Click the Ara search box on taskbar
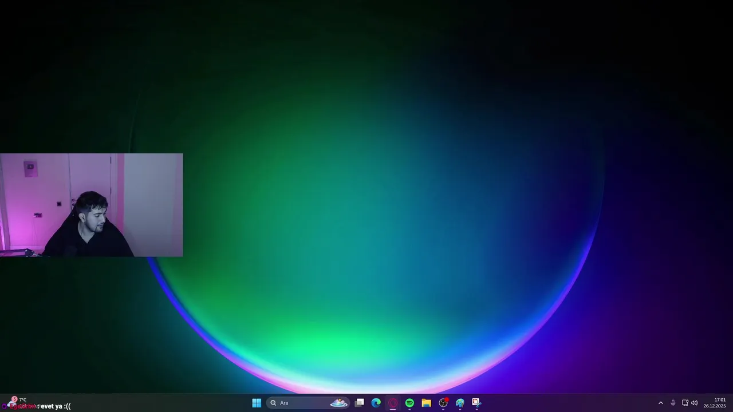The height and width of the screenshot is (412, 733). 308,403
